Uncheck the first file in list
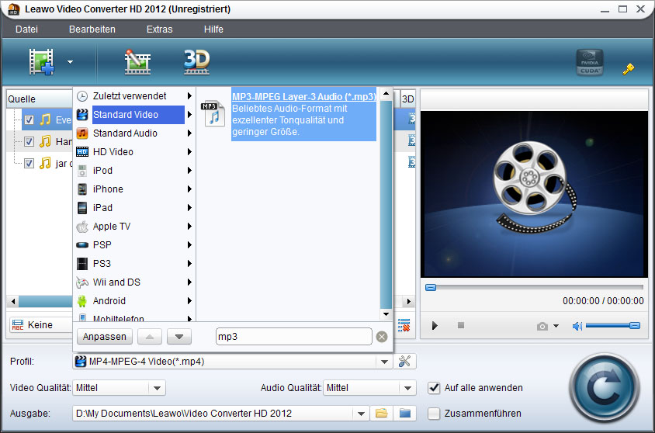Viewport: 655px width, 433px height. click(29, 120)
